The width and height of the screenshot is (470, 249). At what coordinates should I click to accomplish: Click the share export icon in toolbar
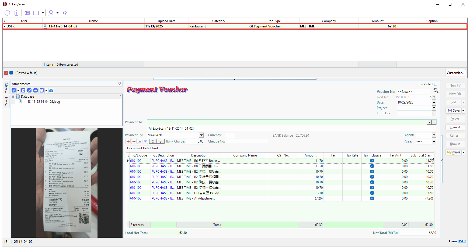click(x=64, y=13)
